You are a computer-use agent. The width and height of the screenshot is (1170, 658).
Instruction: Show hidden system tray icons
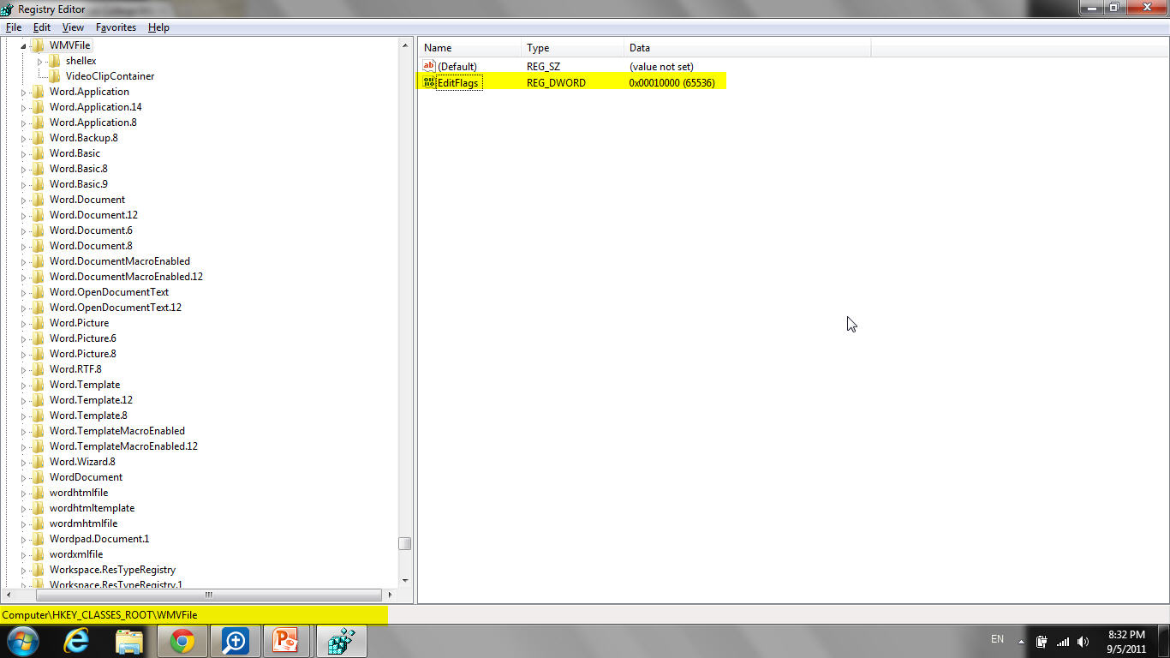click(x=1021, y=642)
